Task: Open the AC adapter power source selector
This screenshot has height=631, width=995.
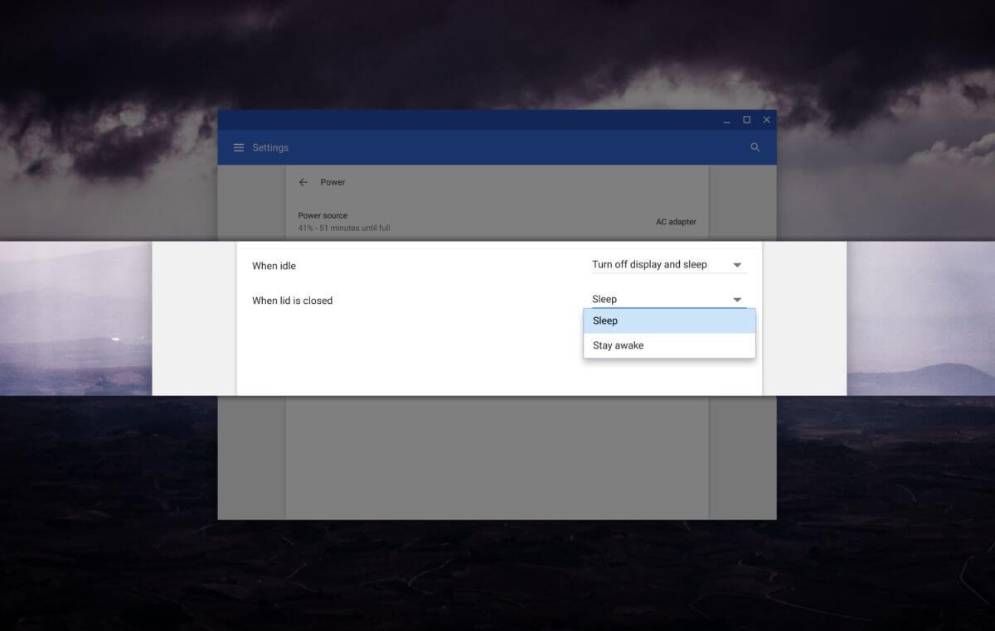Action: tap(676, 222)
